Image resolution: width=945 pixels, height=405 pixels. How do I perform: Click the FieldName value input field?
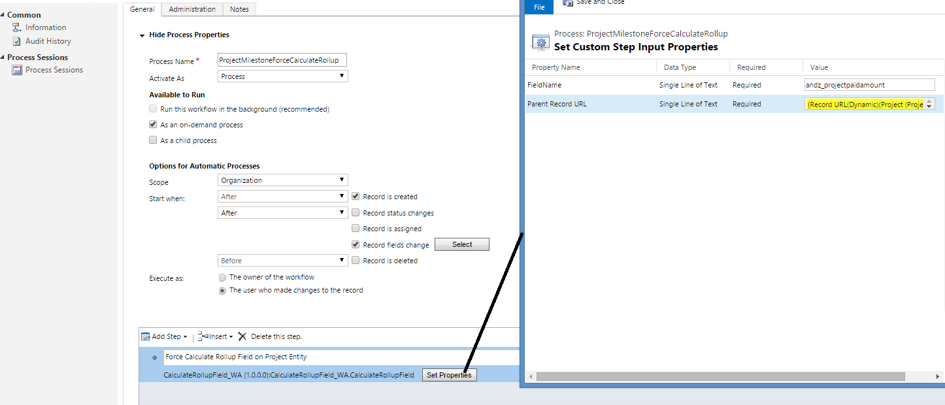click(869, 85)
